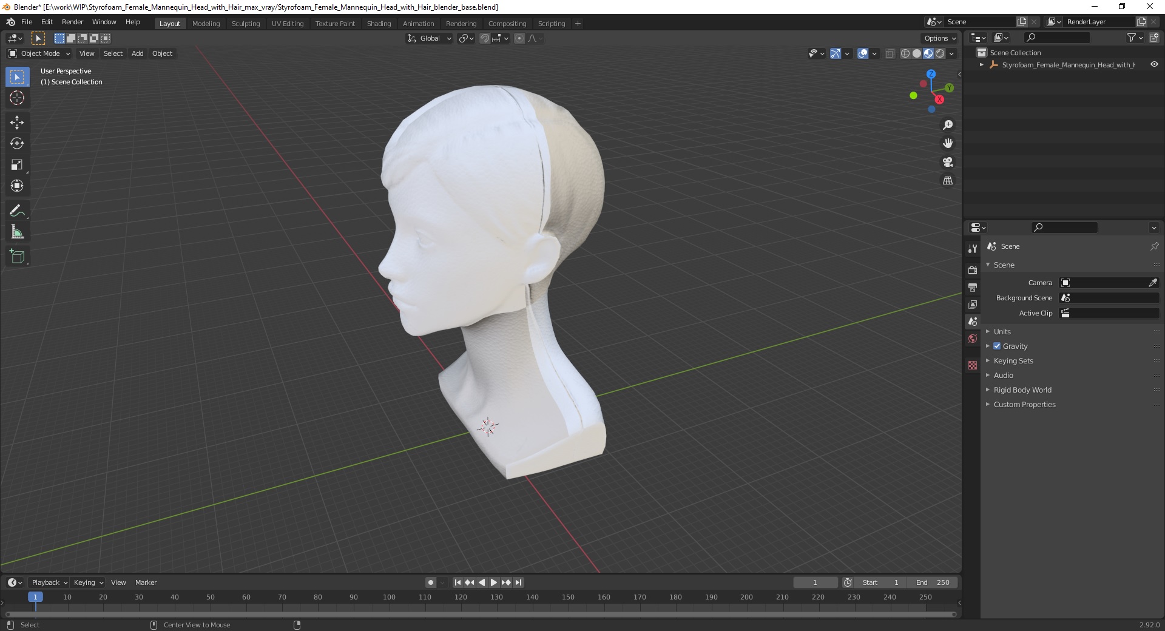Toggle snapping with the magnet icon
This screenshot has height=631, width=1165.
click(484, 38)
